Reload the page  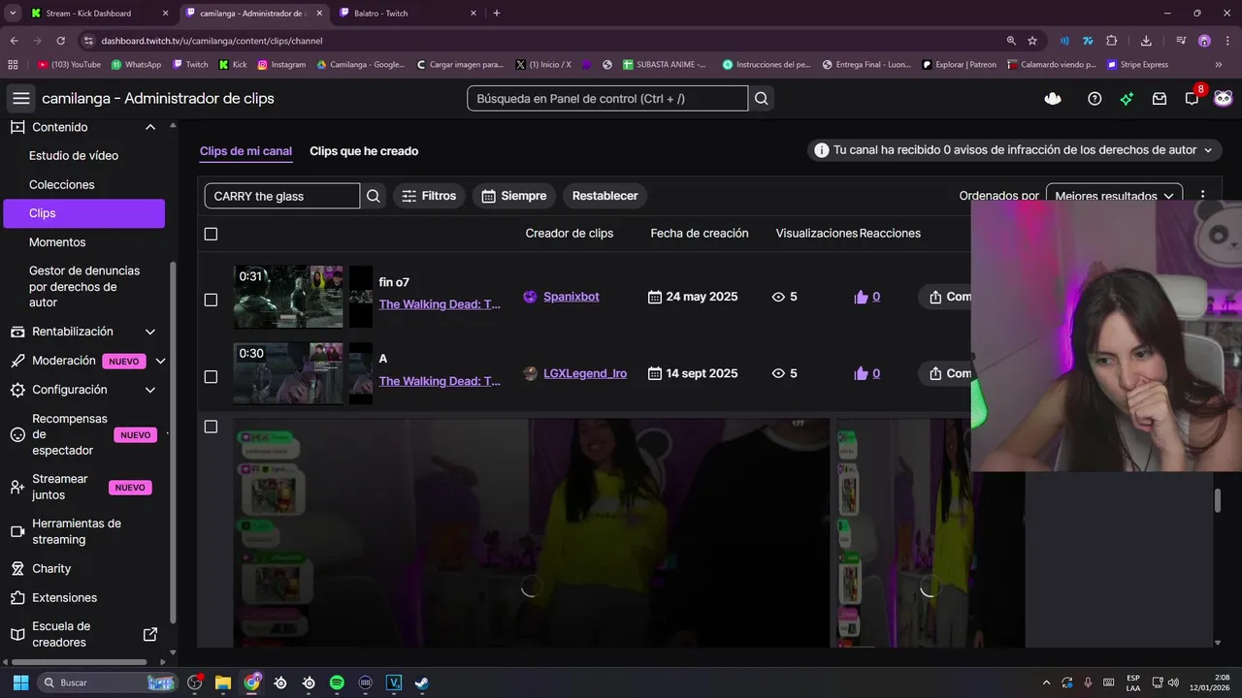click(x=61, y=41)
